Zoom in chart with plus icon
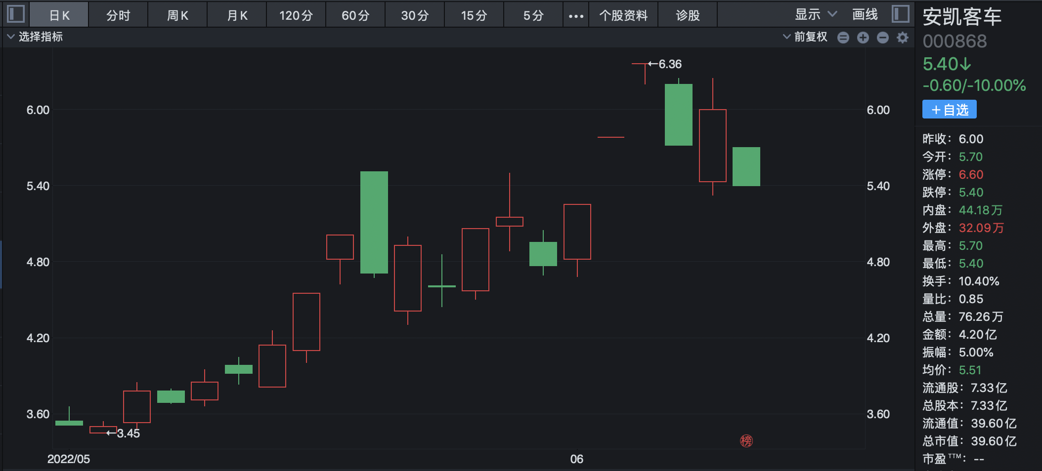Viewport: 1042px width, 471px height. tap(863, 38)
